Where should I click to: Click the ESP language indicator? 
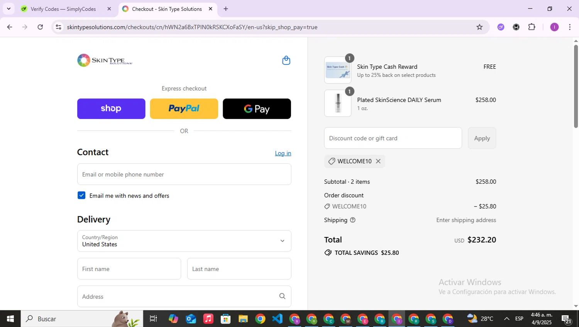tap(519, 319)
